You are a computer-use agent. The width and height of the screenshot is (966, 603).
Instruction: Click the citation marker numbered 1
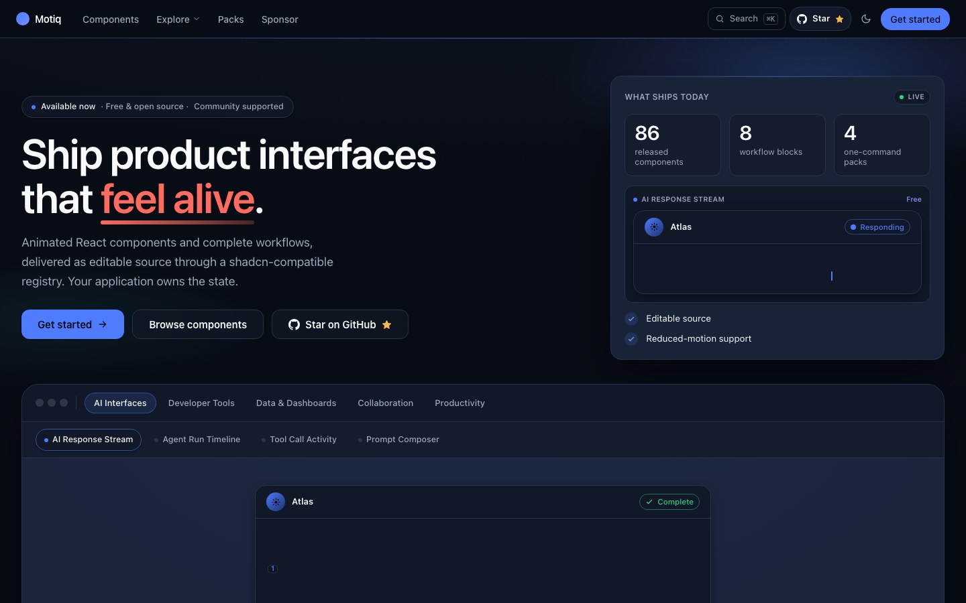(x=272, y=569)
